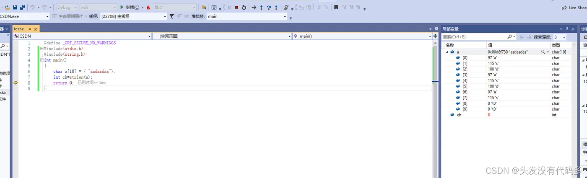
Task: Click the red value 8 of ch
Action: [x=489, y=115]
